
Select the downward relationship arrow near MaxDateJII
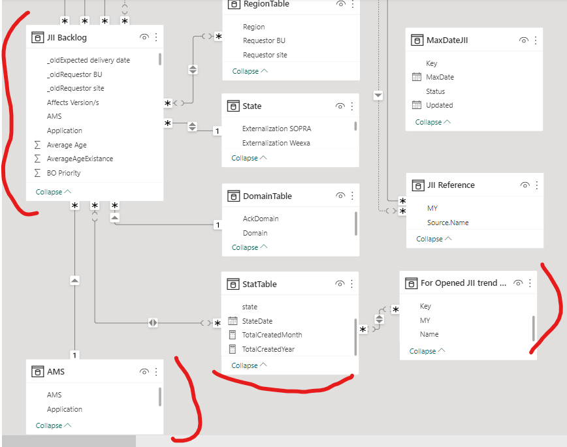(378, 95)
